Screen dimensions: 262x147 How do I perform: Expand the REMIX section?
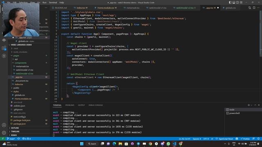tap(29, 135)
